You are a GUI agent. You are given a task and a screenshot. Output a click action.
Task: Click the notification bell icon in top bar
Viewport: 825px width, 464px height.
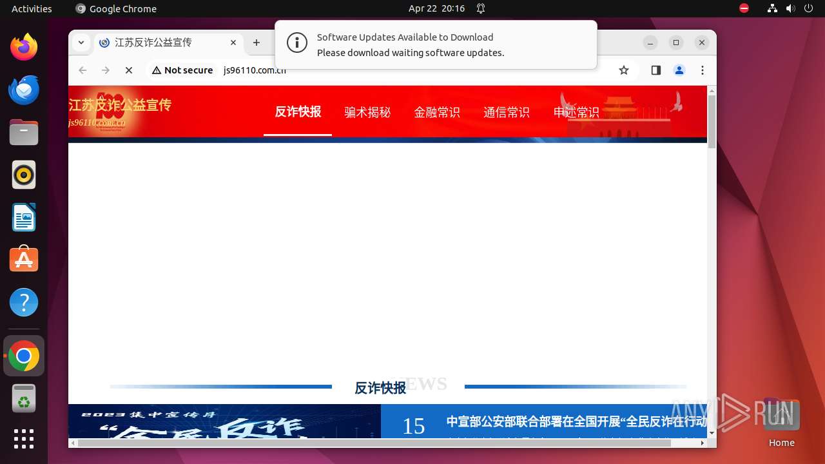coord(481,8)
